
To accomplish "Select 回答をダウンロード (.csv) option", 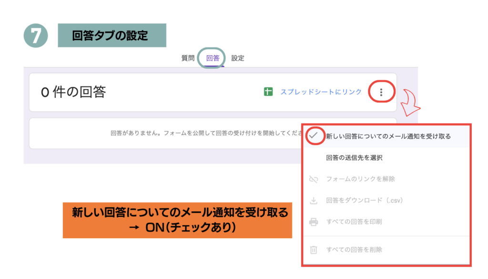I will (x=365, y=201).
